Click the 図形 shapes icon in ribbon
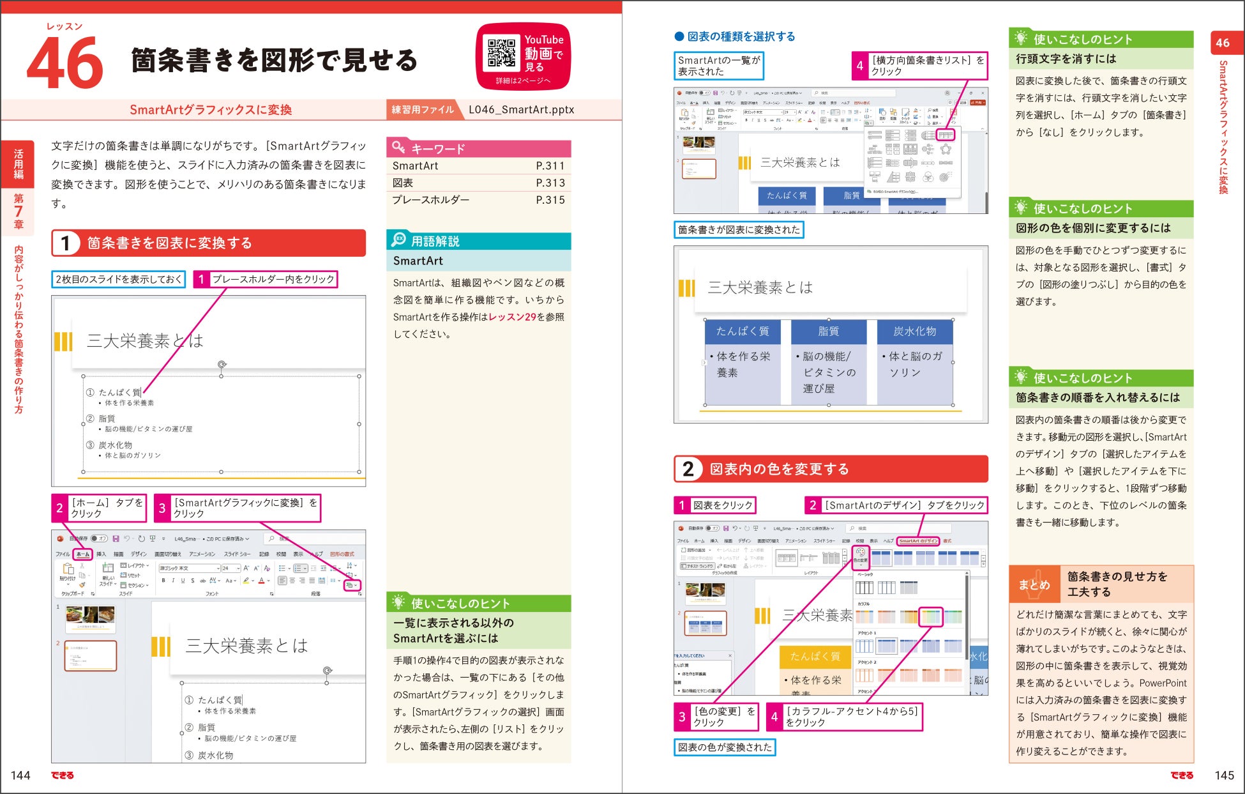Image resolution: width=1245 pixels, height=794 pixels. (882, 112)
